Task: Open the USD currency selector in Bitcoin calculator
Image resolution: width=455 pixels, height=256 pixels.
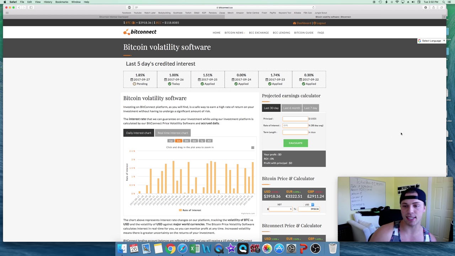Action: [309, 205]
